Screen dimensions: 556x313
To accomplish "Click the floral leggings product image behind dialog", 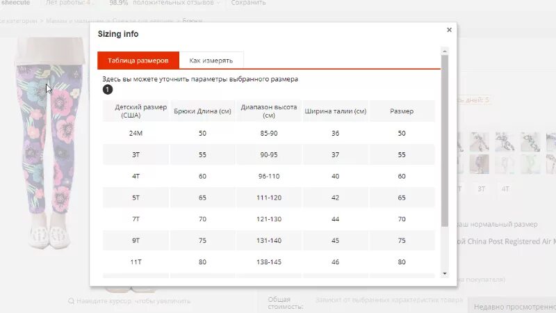I will (49, 142).
